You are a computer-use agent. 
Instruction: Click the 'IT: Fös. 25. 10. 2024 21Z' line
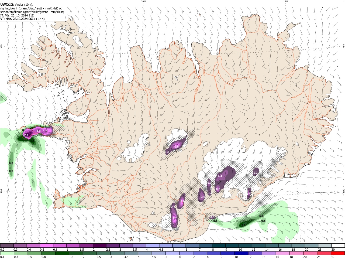click(x=17, y=15)
